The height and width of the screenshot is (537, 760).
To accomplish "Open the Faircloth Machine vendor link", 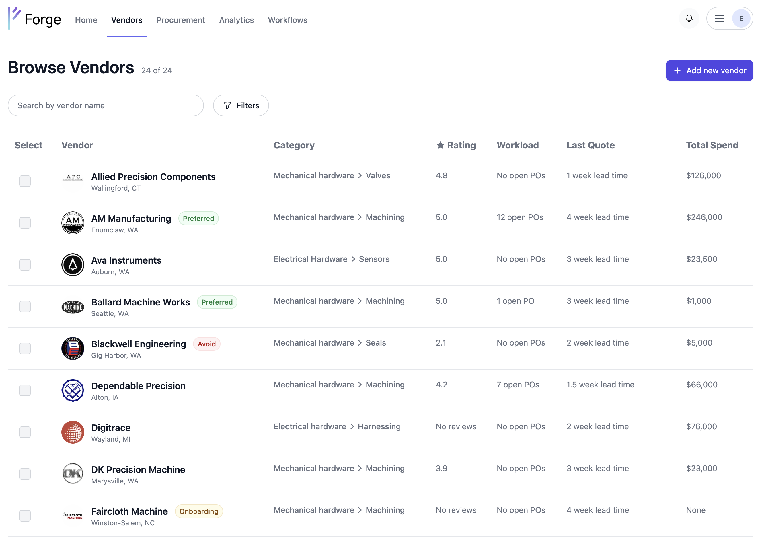I will (x=129, y=511).
